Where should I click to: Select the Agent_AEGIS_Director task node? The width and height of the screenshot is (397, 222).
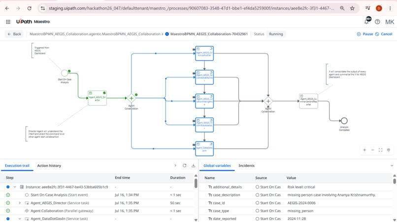click(97, 98)
